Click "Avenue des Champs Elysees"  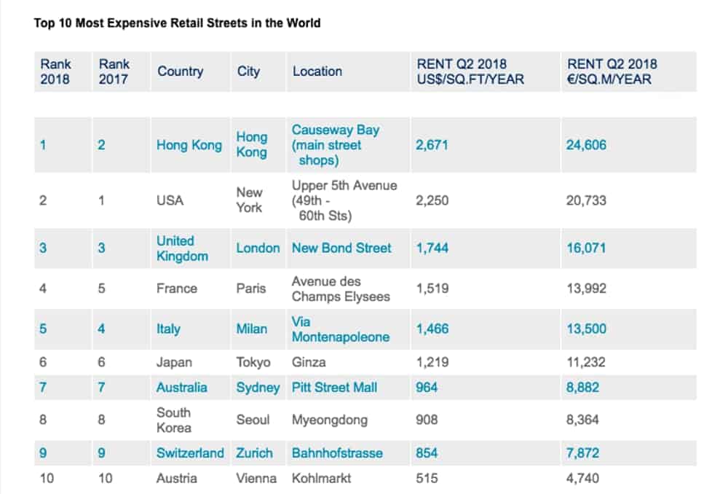click(x=341, y=289)
